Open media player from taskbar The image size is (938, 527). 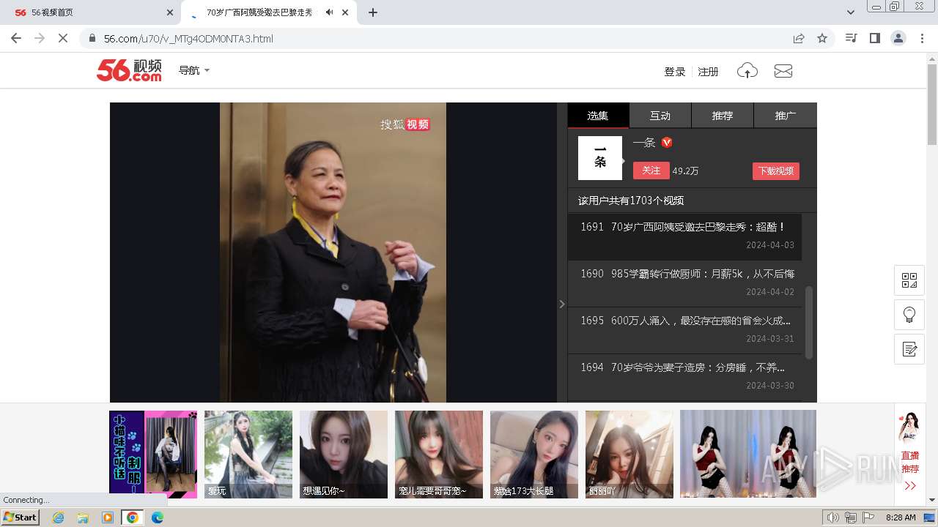pos(108,517)
